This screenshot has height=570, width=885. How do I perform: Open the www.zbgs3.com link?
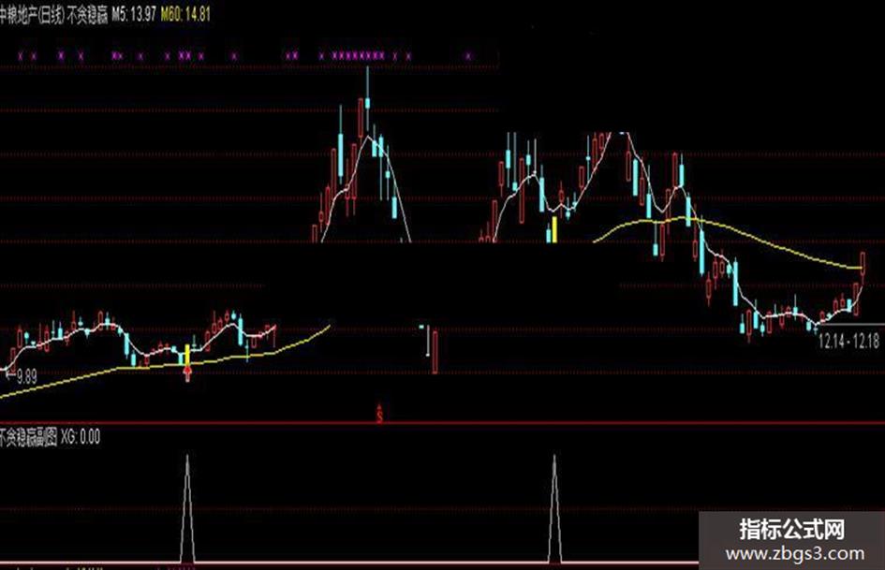pos(795,553)
